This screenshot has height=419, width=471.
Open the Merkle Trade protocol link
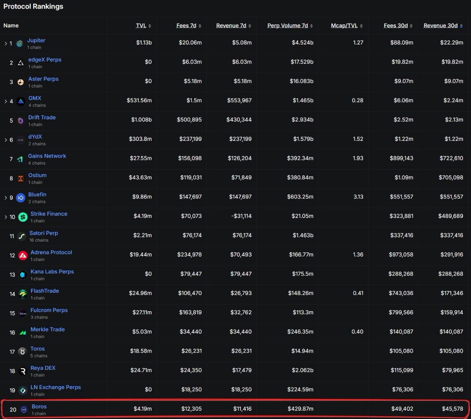pos(47,329)
